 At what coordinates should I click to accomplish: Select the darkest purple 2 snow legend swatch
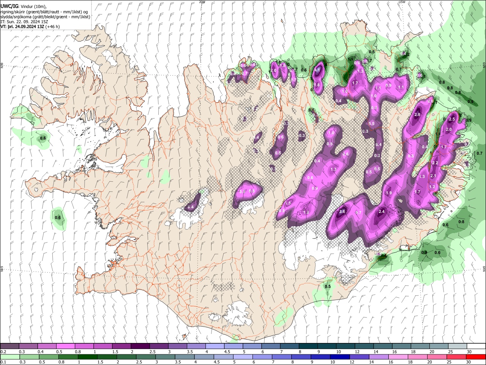tap(140, 346)
